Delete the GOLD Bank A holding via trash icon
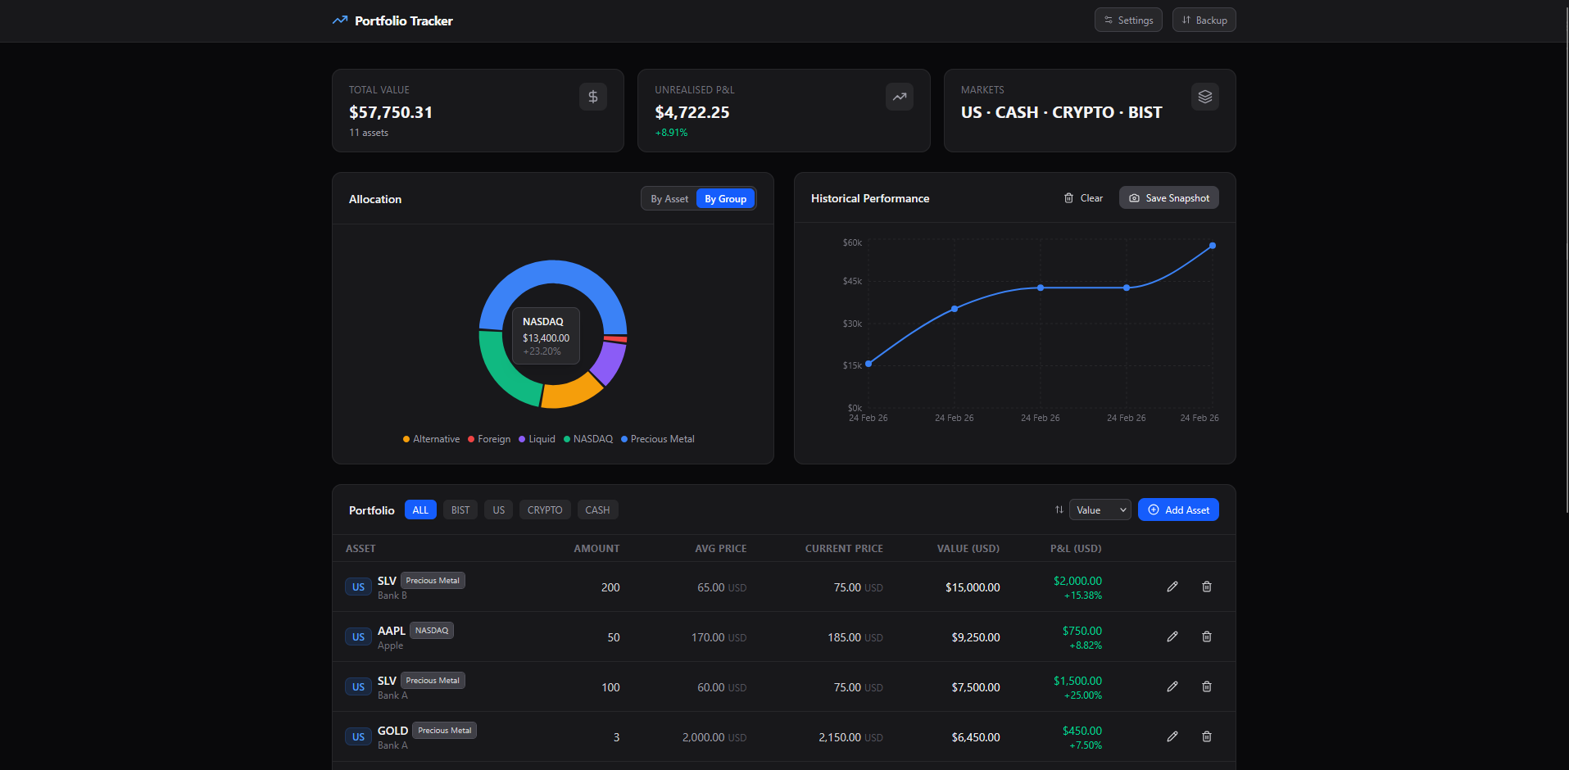Image resolution: width=1569 pixels, height=770 pixels. (x=1207, y=736)
